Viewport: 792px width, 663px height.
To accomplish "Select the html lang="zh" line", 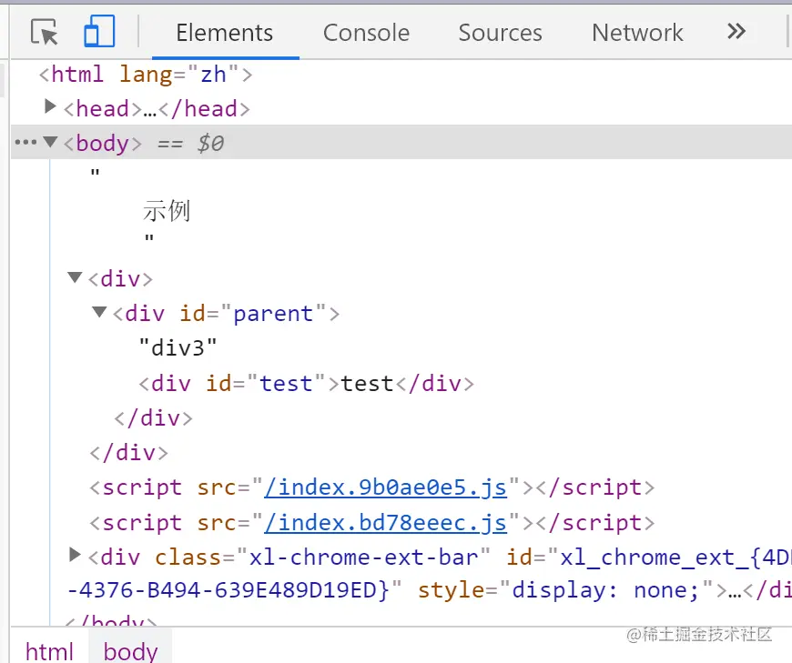I will tap(146, 75).
